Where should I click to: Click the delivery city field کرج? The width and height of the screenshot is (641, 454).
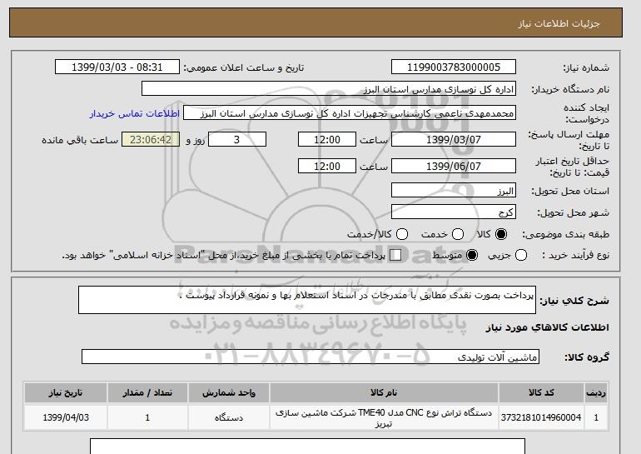coord(454,212)
